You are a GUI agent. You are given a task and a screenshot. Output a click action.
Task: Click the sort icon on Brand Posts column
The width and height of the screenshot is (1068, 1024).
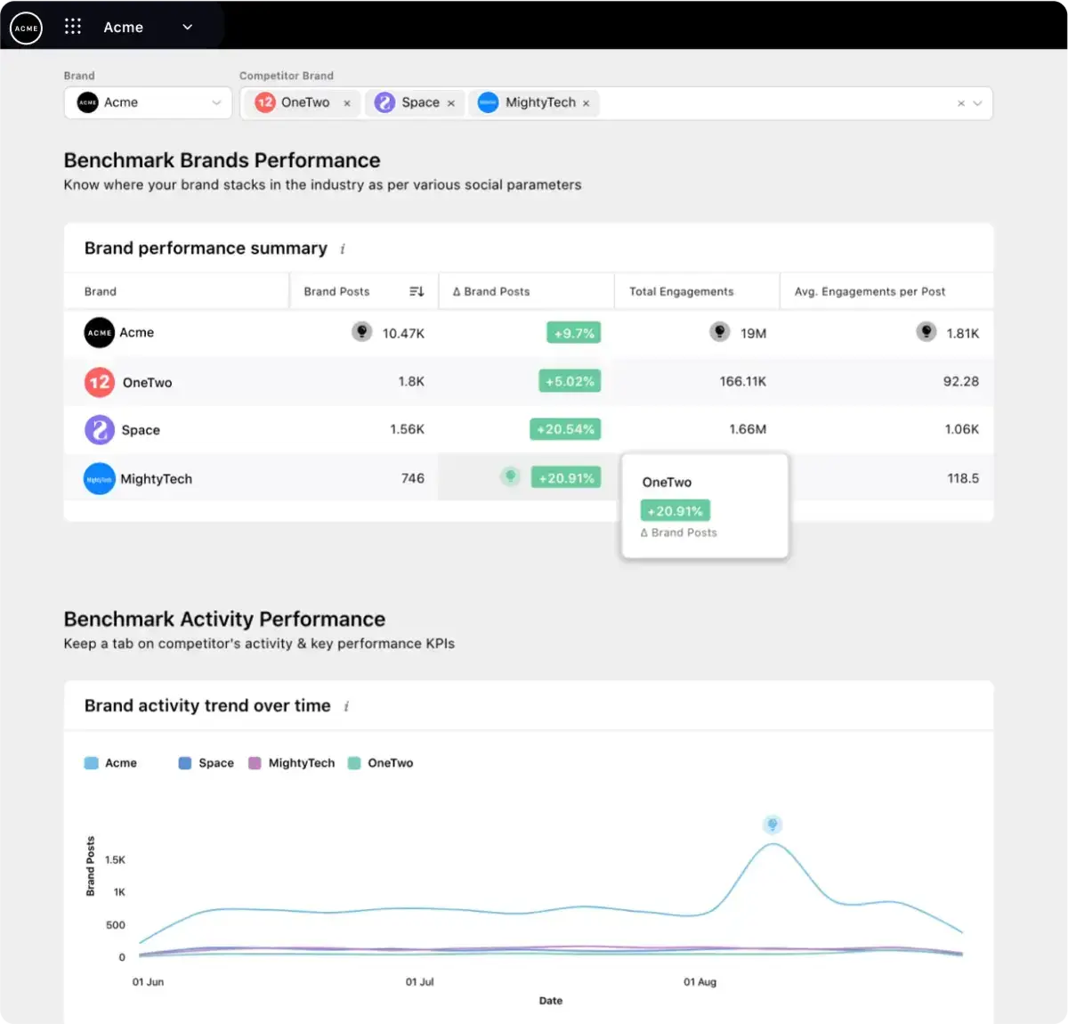coord(416,291)
